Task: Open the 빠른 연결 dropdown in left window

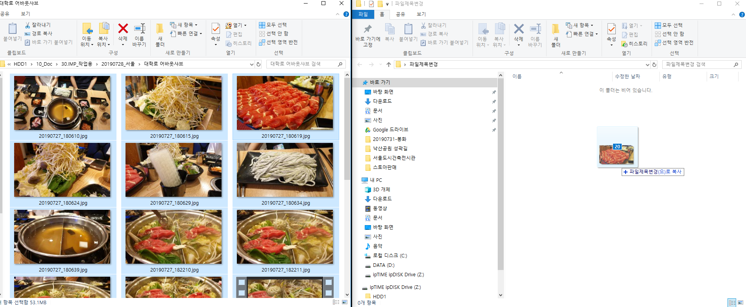Action: (x=186, y=33)
